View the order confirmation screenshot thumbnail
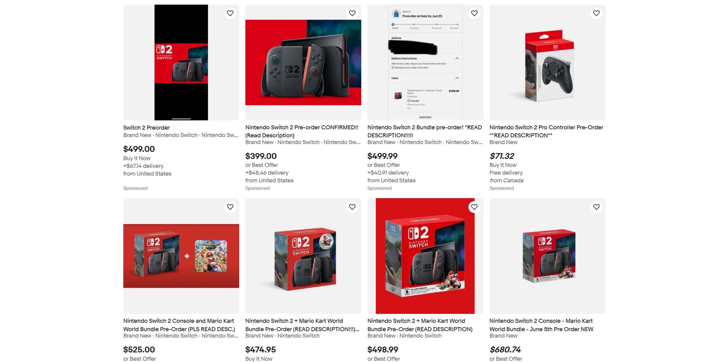Image resolution: width=725 pixels, height=362 pixels. [425, 62]
